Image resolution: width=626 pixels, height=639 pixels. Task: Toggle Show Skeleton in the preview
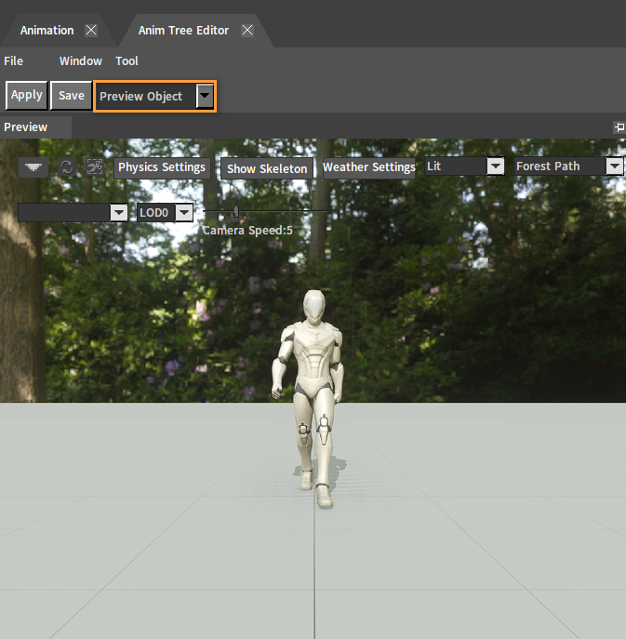click(x=267, y=168)
